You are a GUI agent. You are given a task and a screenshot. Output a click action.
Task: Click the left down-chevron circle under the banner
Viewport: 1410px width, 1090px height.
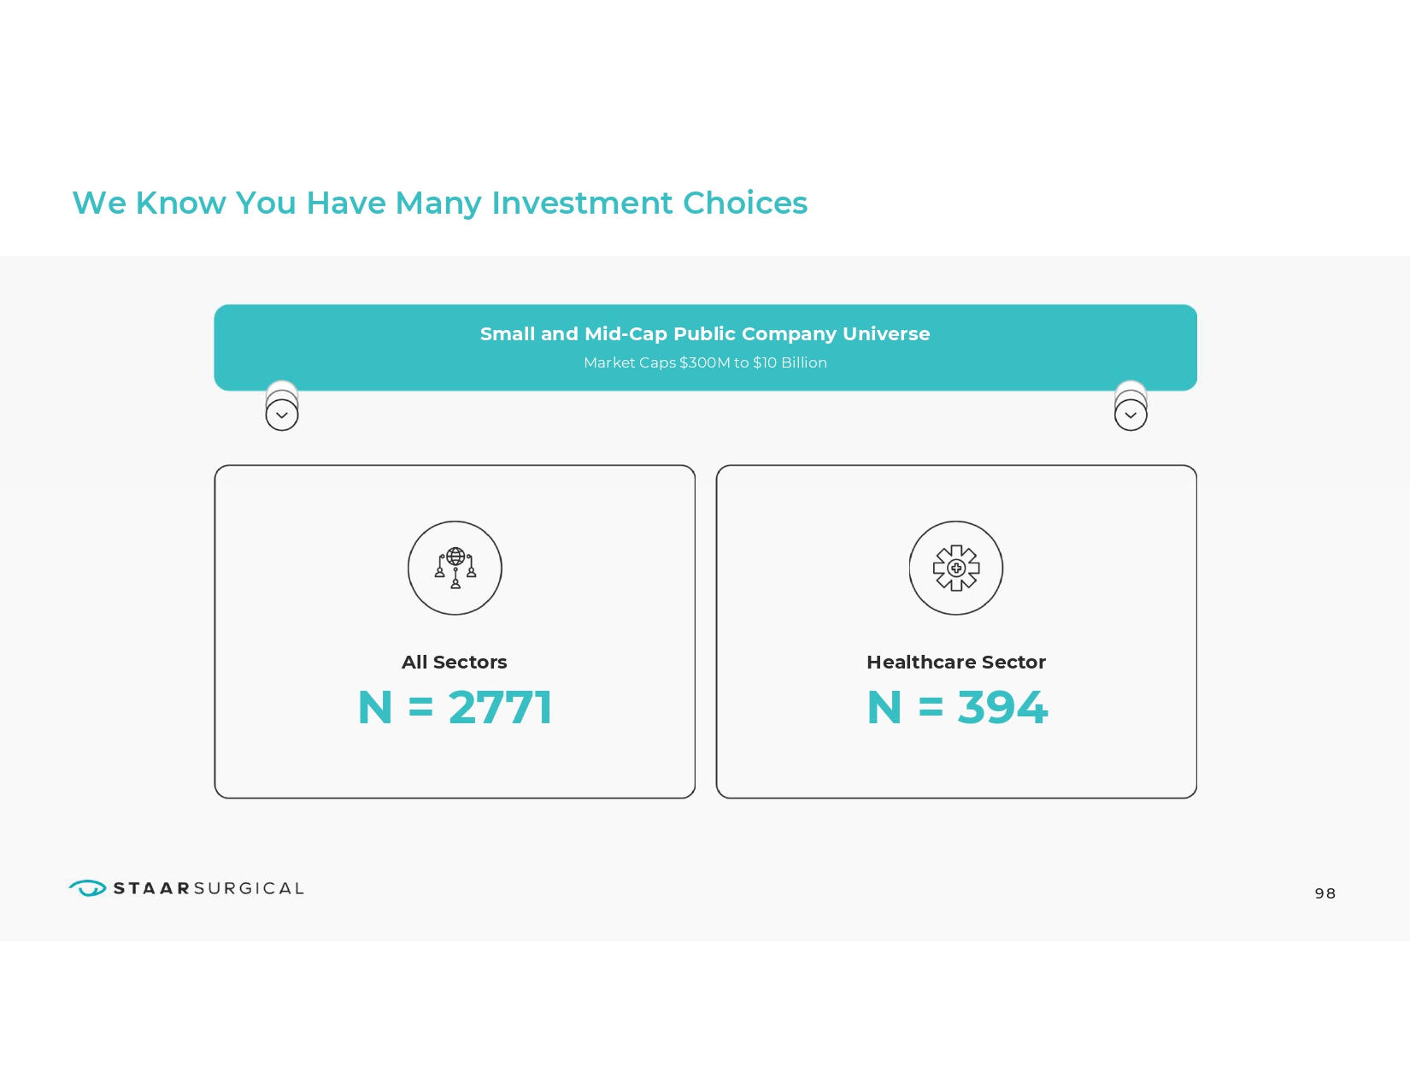(282, 415)
